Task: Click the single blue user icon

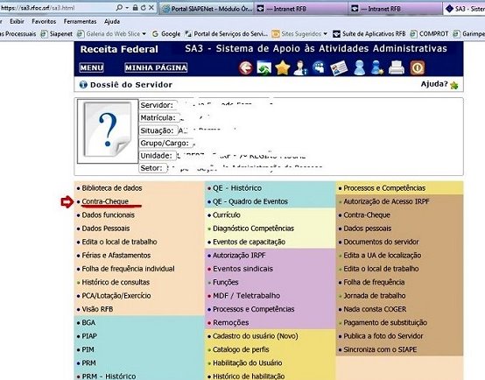Action: 359,67
